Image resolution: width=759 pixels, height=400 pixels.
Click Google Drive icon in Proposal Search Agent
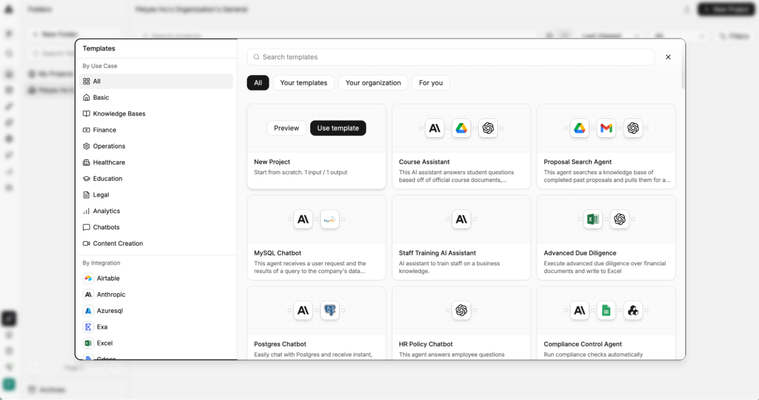click(579, 128)
